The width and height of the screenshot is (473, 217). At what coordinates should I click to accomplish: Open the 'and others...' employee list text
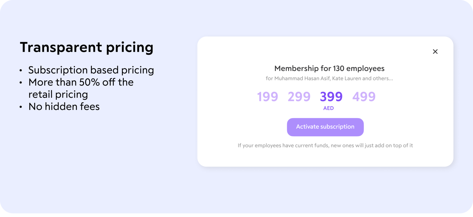pos(378,79)
